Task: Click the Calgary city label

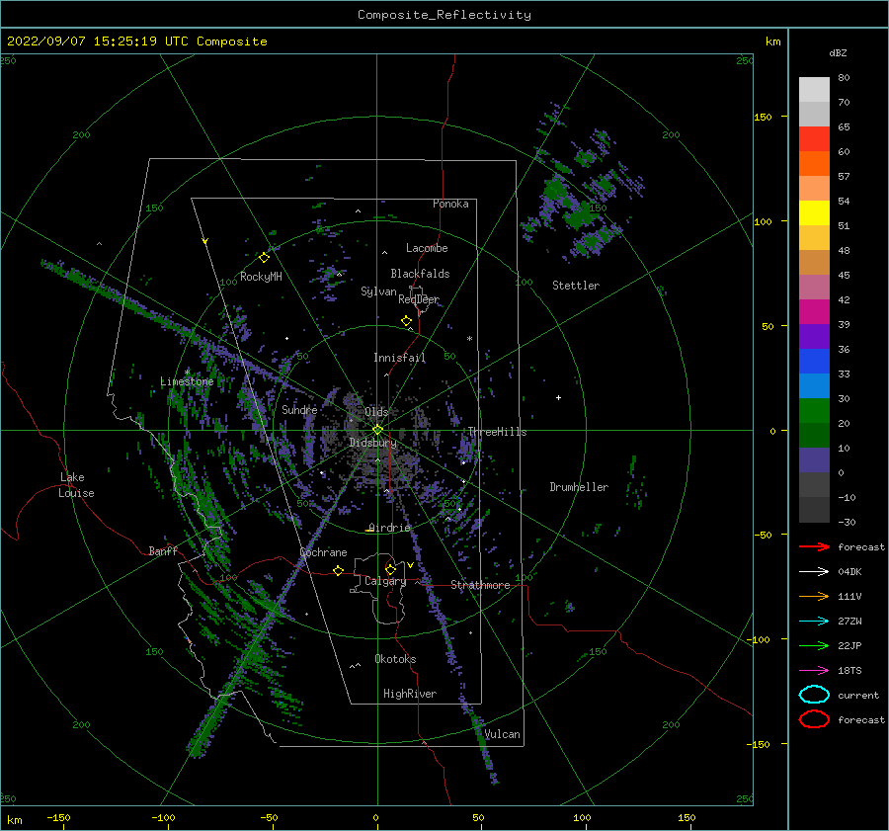Action: [x=385, y=581]
